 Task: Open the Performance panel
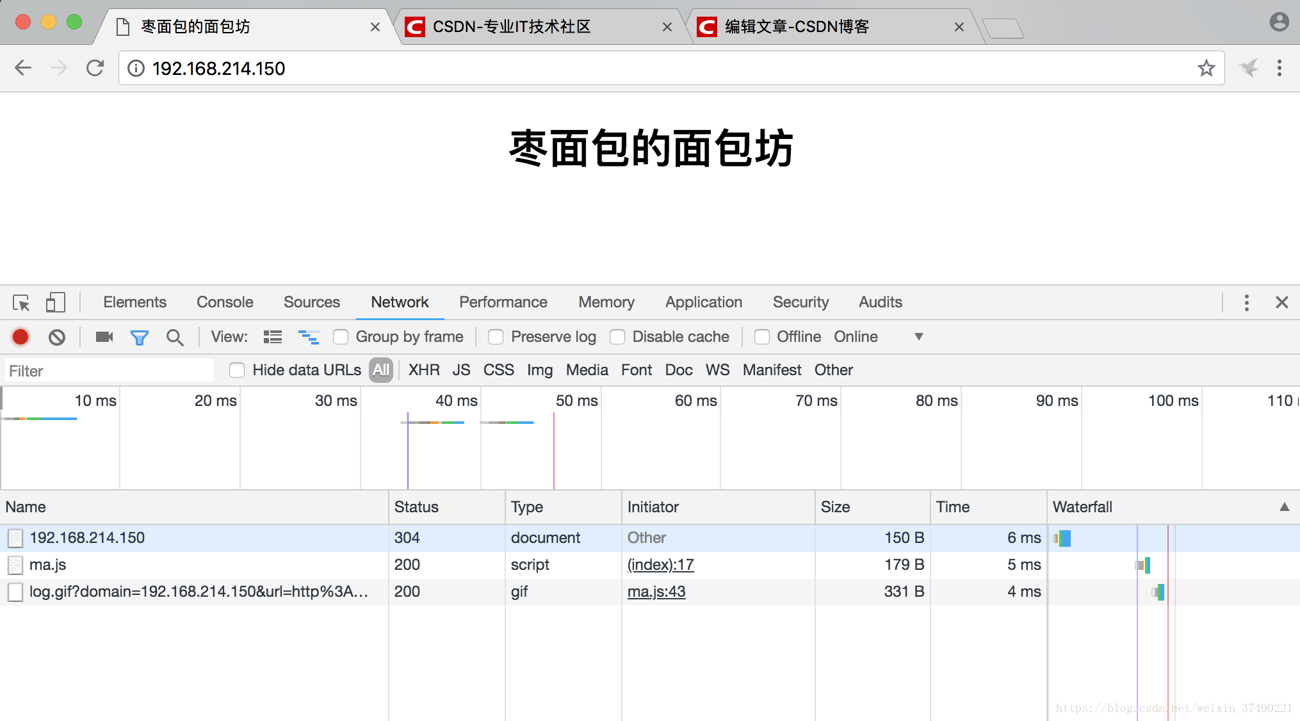503,302
